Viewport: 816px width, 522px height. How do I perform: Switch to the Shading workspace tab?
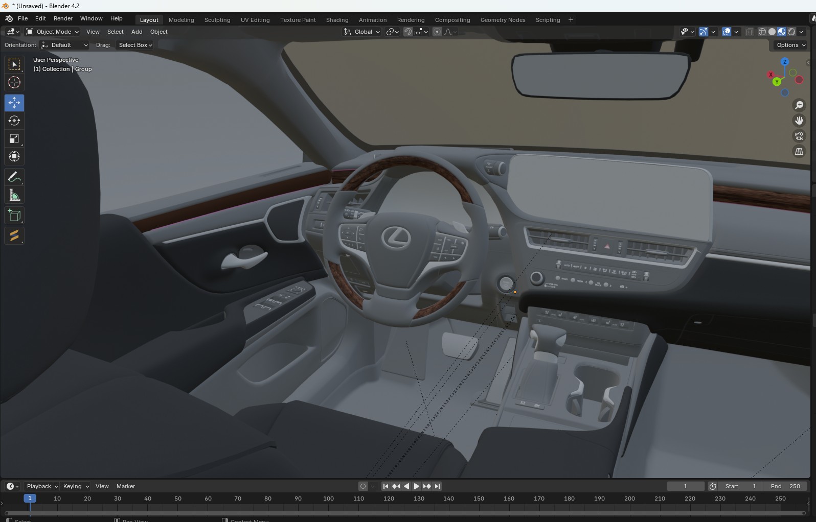tap(337, 20)
